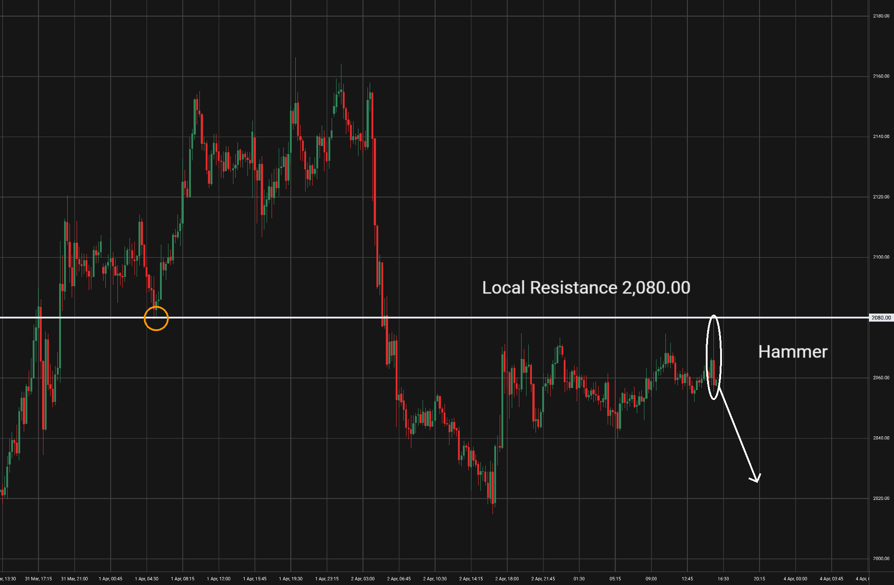Click the 2160.00 price axis label
Image resolution: width=894 pixels, height=585 pixels.
tap(881, 76)
